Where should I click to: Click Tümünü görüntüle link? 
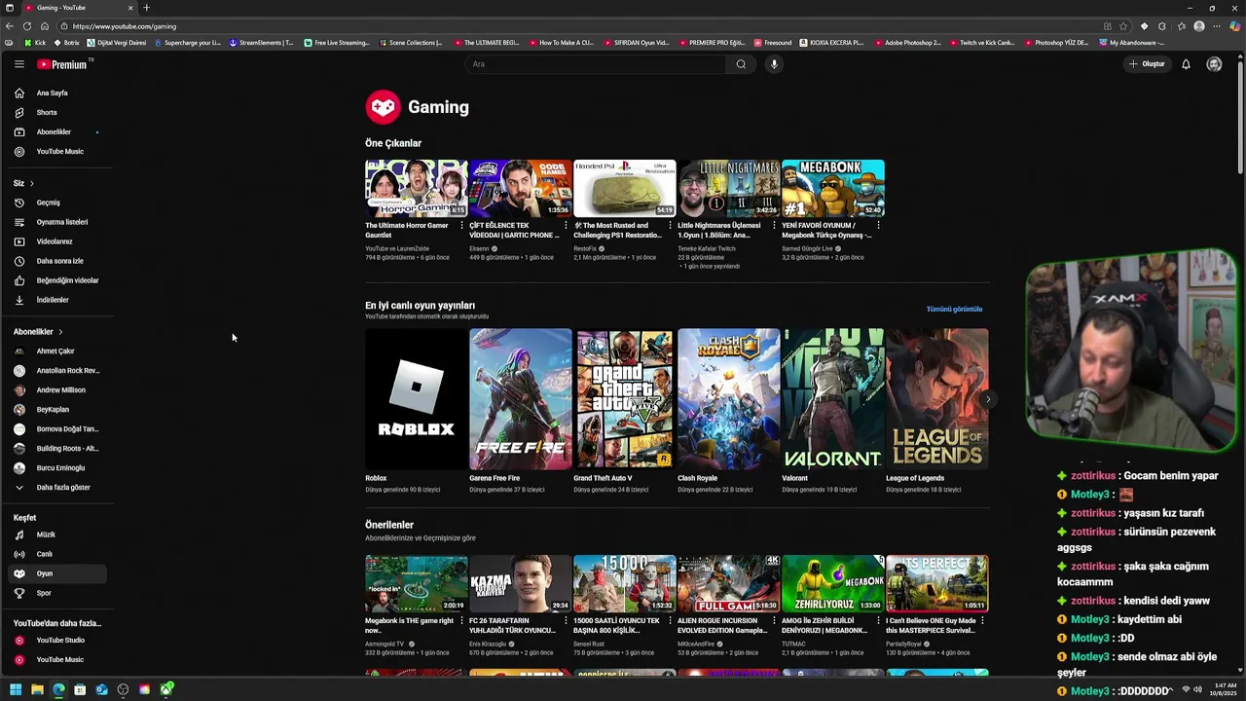(x=954, y=310)
